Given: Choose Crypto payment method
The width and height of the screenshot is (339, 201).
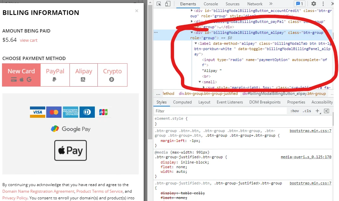Looking at the screenshot, I should pyautogui.click(x=112, y=75).
